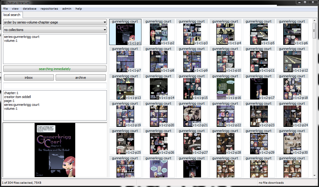
Task: Select series:gunnerkrigg court in the active search box
Action: point(22,37)
